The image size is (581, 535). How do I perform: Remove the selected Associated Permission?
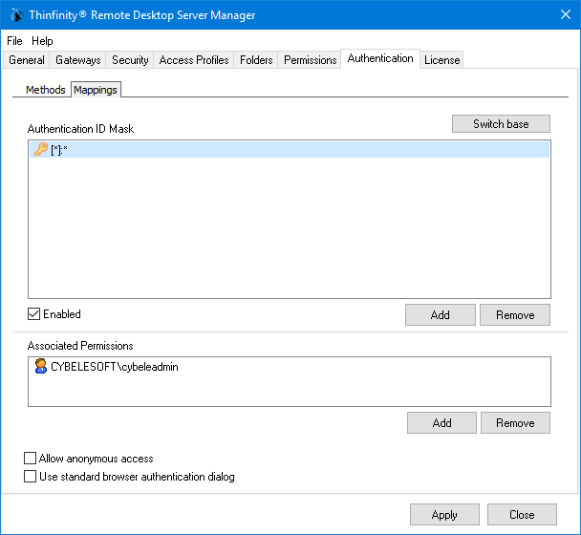pos(515,422)
